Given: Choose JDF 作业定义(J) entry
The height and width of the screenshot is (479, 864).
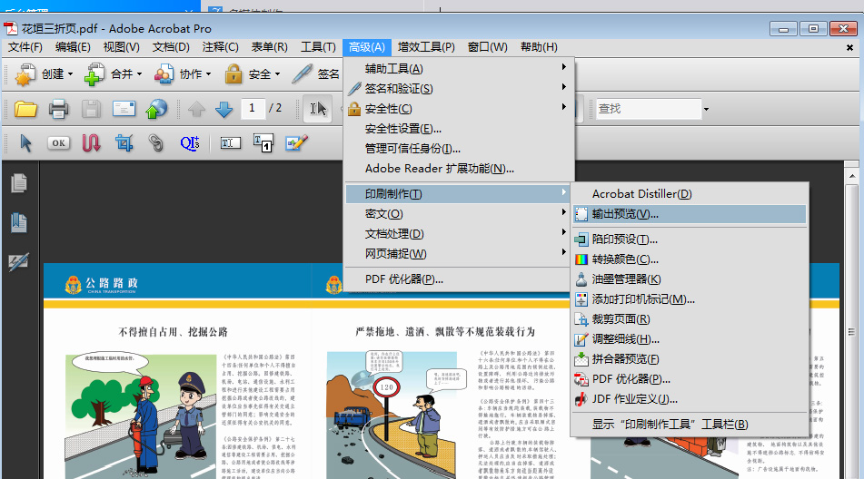Looking at the screenshot, I should tap(690, 398).
